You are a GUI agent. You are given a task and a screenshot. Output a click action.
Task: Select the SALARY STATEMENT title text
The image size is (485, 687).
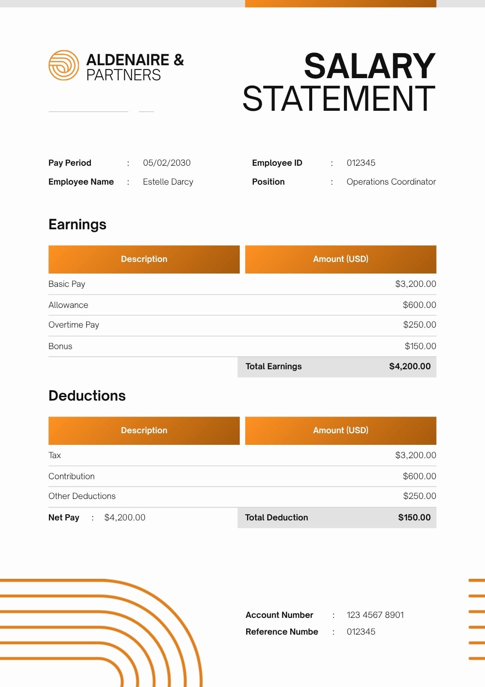point(339,82)
